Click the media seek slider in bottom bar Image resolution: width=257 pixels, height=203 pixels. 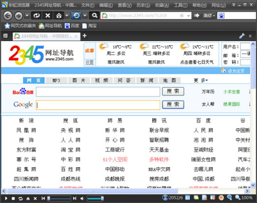(59, 198)
